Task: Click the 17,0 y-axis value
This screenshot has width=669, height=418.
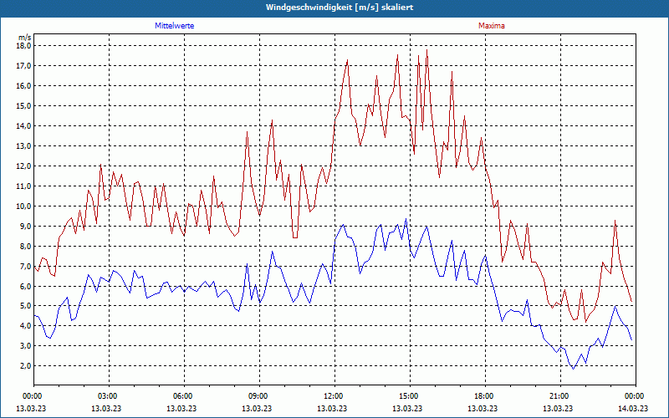Action: 24,66
